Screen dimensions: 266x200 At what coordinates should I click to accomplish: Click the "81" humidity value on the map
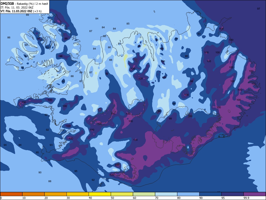[119, 44]
